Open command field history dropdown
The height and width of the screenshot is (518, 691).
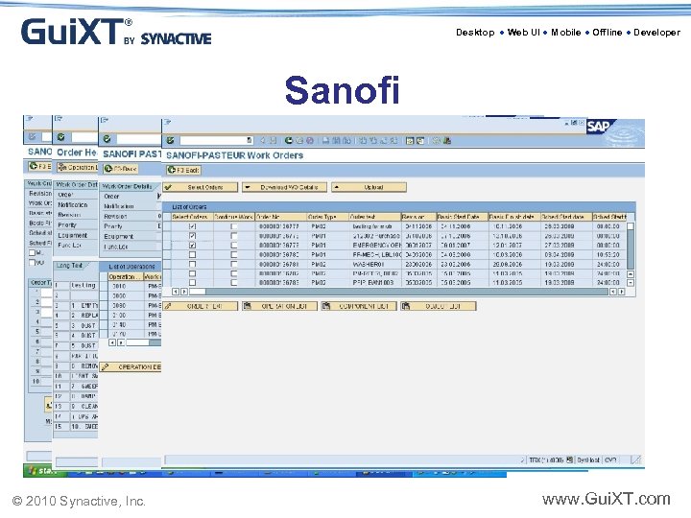pyautogui.click(x=249, y=140)
